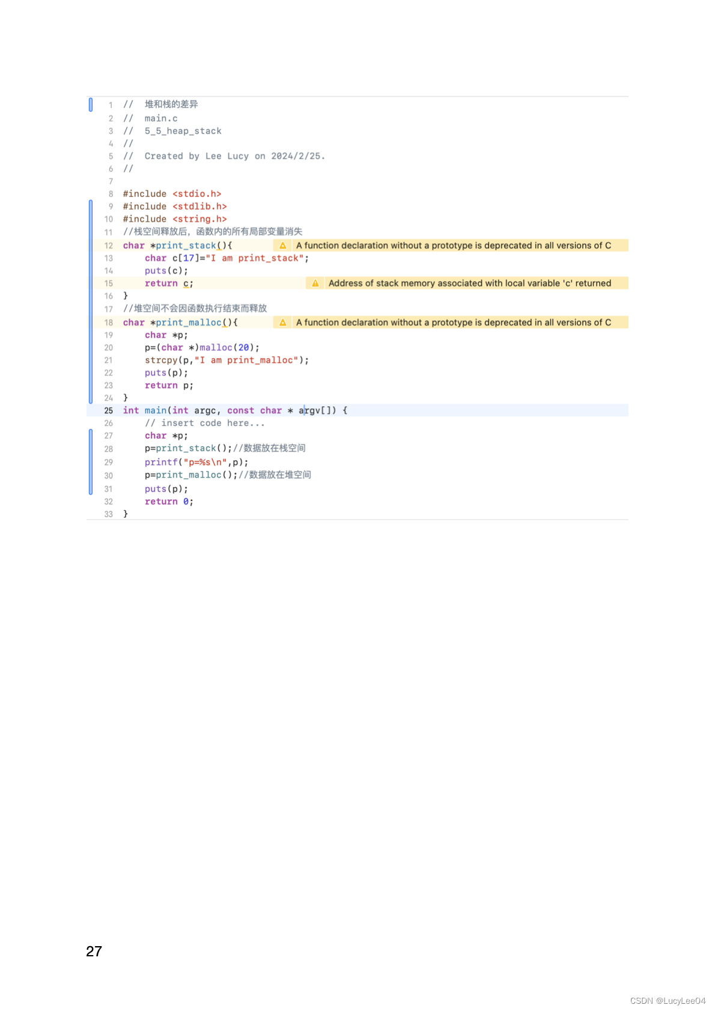Click warning triangle icon on line 15
Screen dimensions: 715x1011
315,284
